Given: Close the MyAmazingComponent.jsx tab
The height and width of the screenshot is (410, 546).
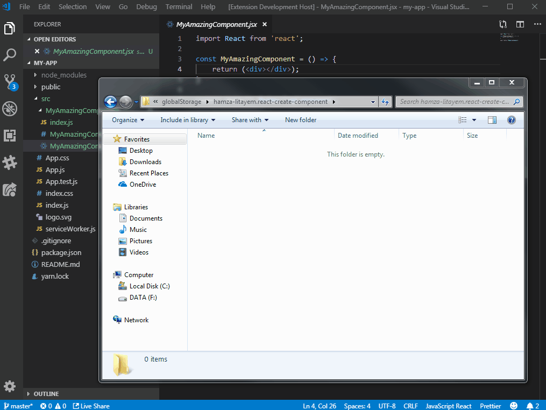Looking at the screenshot, I should pyautogui.click(x=265, y=24).
